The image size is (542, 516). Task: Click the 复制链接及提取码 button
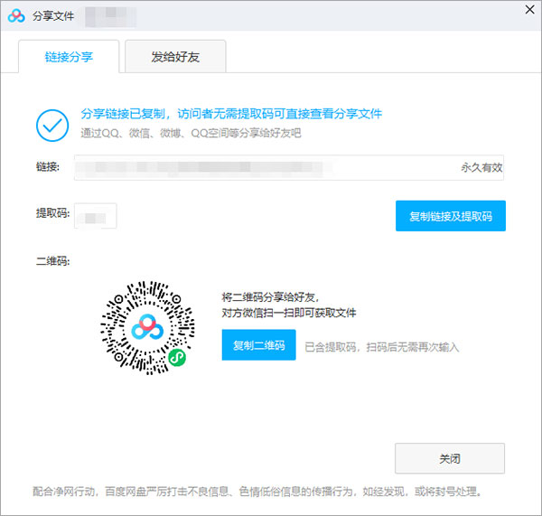tap(451, 216)
